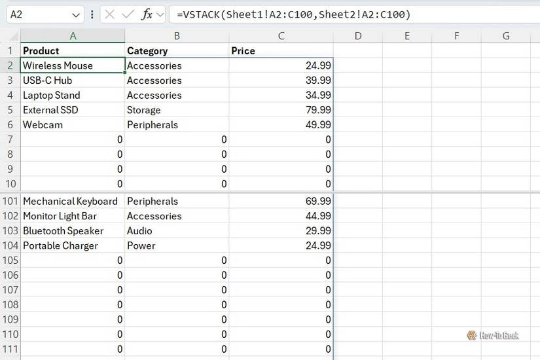The width and height of the screenshot is (540, 360).
Task: Click empty cell E4
Action: tap(407, 95)
